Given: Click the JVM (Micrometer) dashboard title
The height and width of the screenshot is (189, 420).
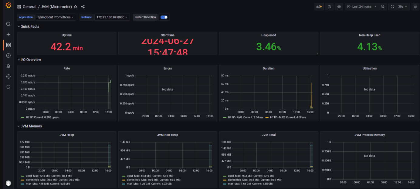Looking at the screenshot, I should click(56, 7).
